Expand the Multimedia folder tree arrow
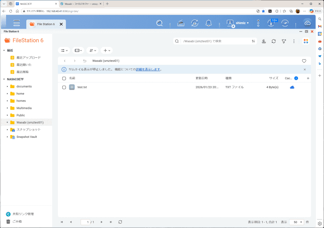 7,108
